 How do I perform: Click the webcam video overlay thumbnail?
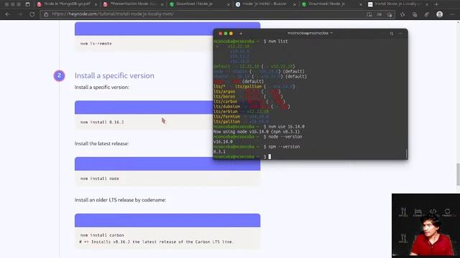[425, 226]
